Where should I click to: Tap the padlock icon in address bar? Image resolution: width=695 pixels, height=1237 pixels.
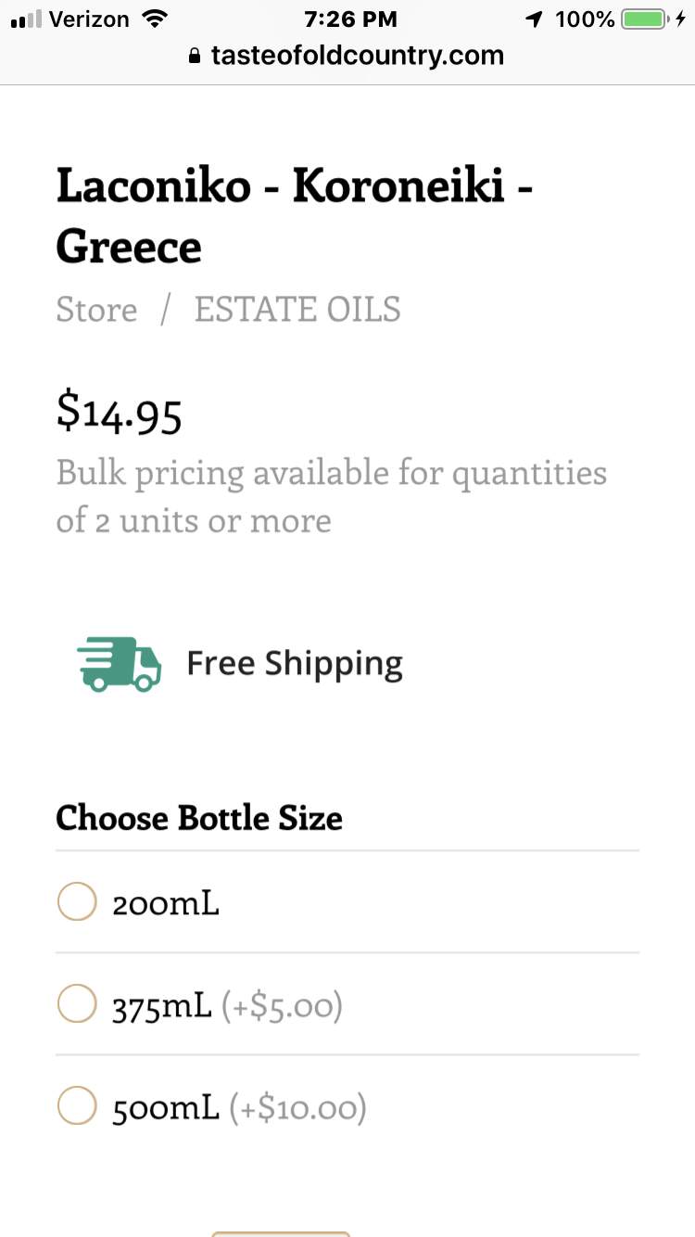click(x=195, y=56)
